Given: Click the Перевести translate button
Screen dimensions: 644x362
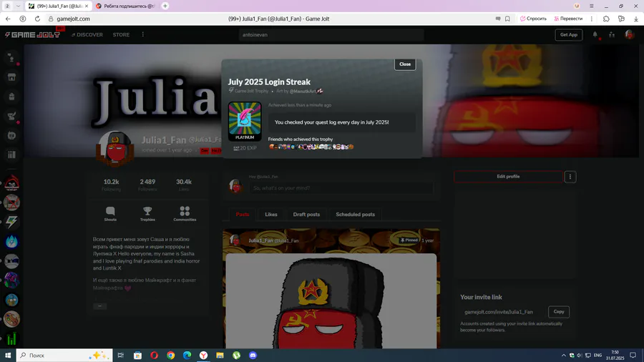Looking at the screenshot, I should (x=568, y=19).
